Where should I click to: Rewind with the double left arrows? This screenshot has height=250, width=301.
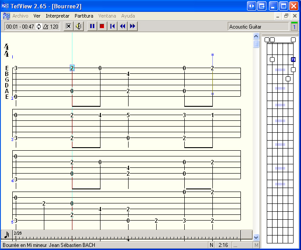122,26
